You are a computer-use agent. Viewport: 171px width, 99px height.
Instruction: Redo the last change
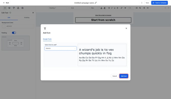pyautogui.click(x=168, y=8)
